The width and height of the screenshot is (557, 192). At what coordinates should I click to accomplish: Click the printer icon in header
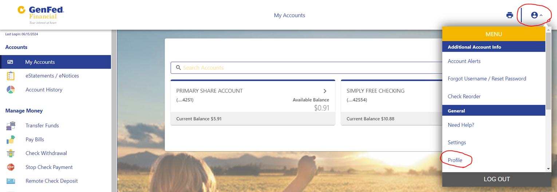coord(510,15)
